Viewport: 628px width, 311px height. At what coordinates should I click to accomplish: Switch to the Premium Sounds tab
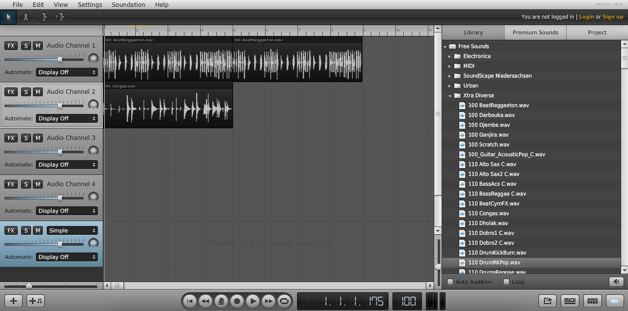[535, 32]
